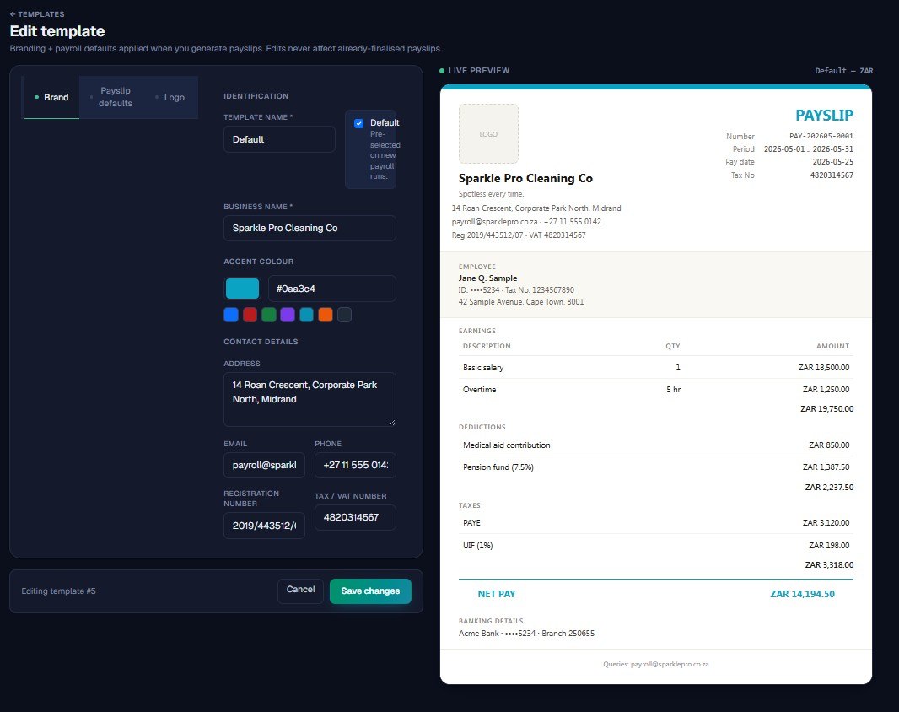Click 'Pension fund (7.5%)' deduction row
899x712 pixels.
(656, 467)
